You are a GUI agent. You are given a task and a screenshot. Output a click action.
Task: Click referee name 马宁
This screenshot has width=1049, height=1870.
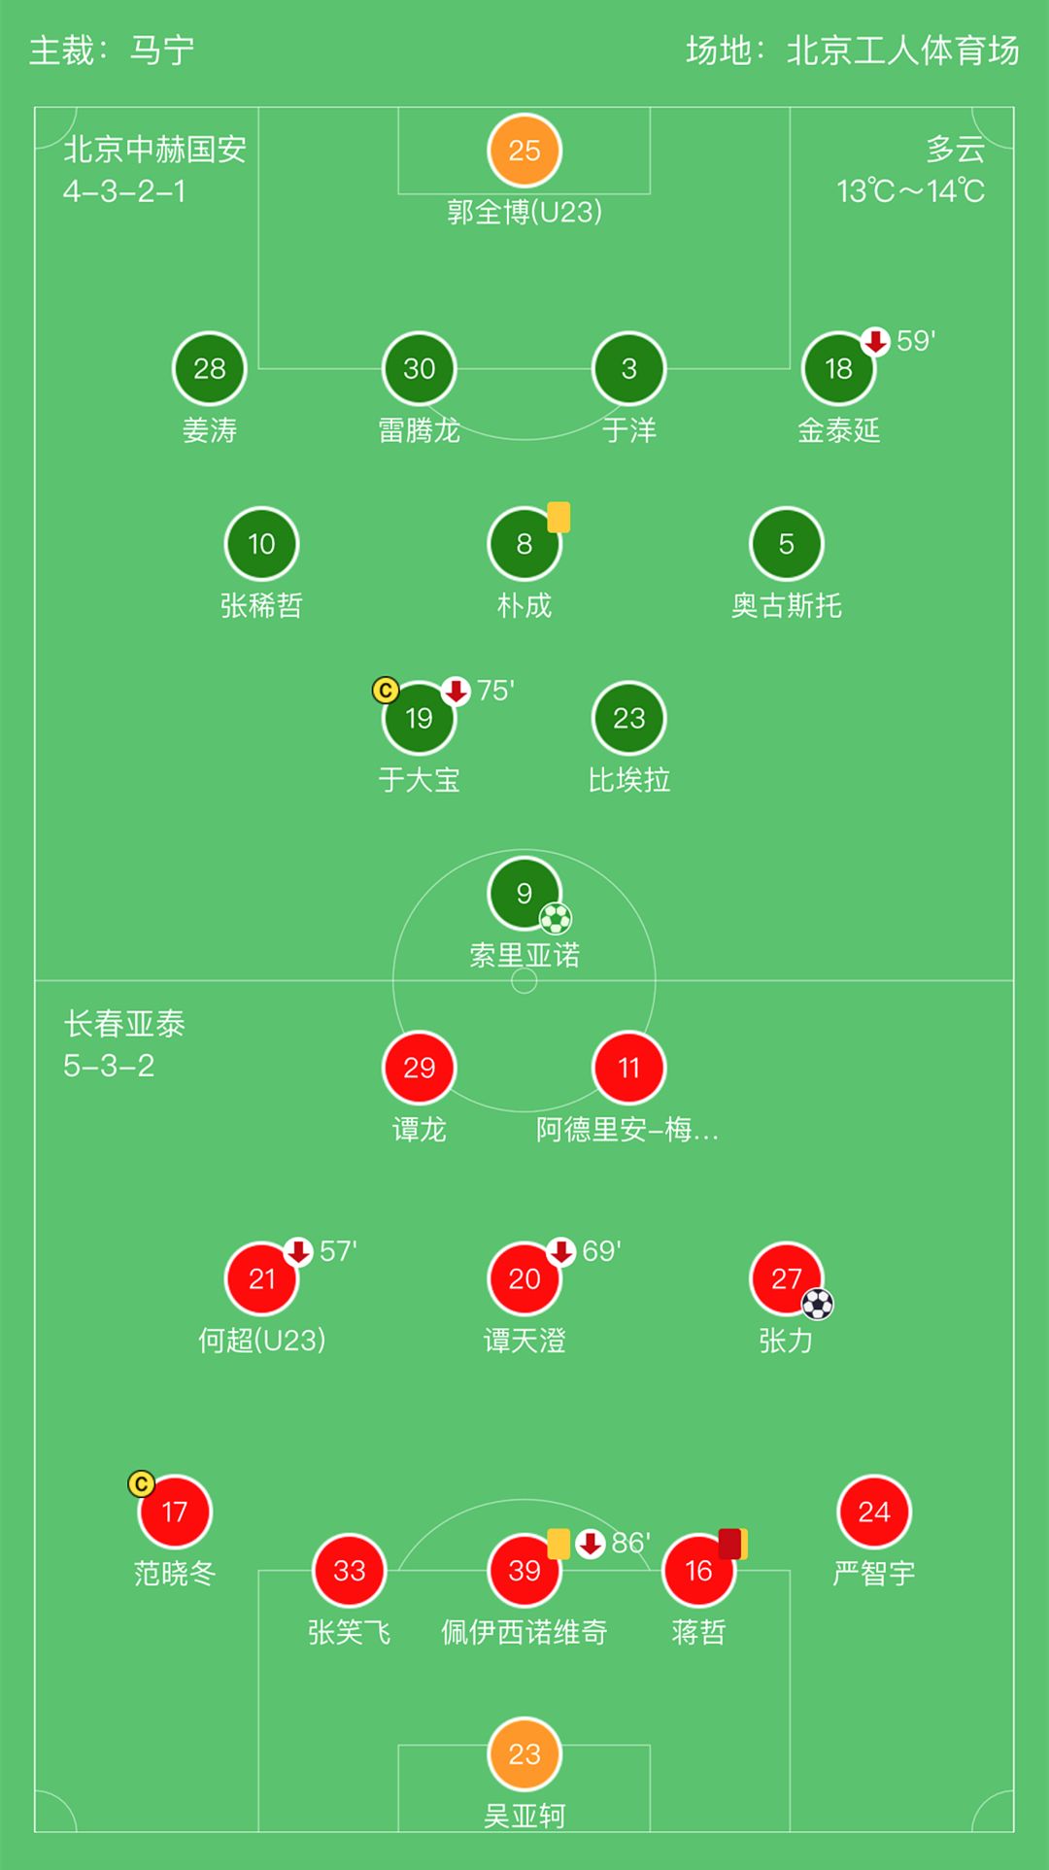(162, 51)
